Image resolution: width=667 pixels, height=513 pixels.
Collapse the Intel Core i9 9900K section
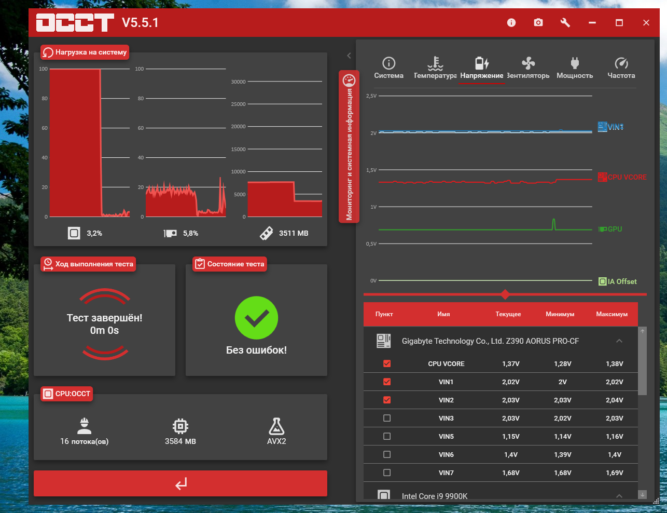point(619,496)
